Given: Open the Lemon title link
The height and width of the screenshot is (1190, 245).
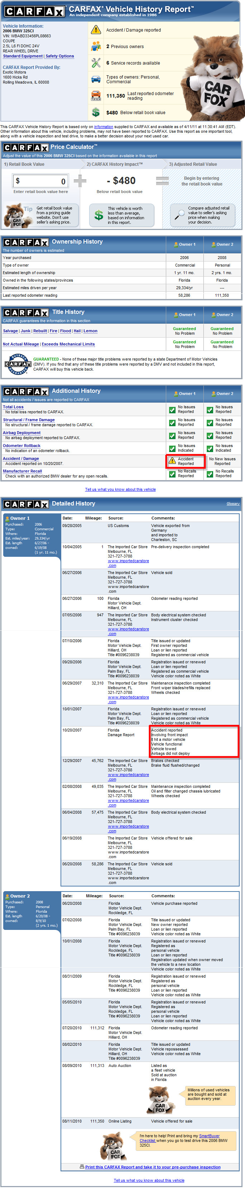Looking at the screenshot, I should [90, 331].
